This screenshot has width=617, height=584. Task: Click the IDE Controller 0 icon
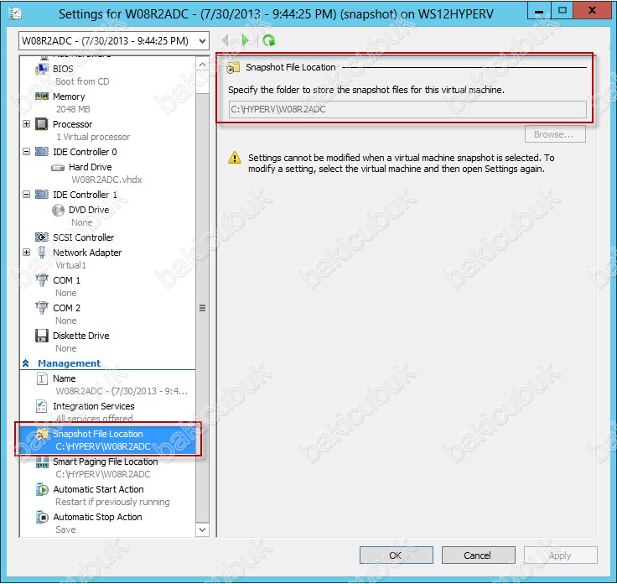42,152
